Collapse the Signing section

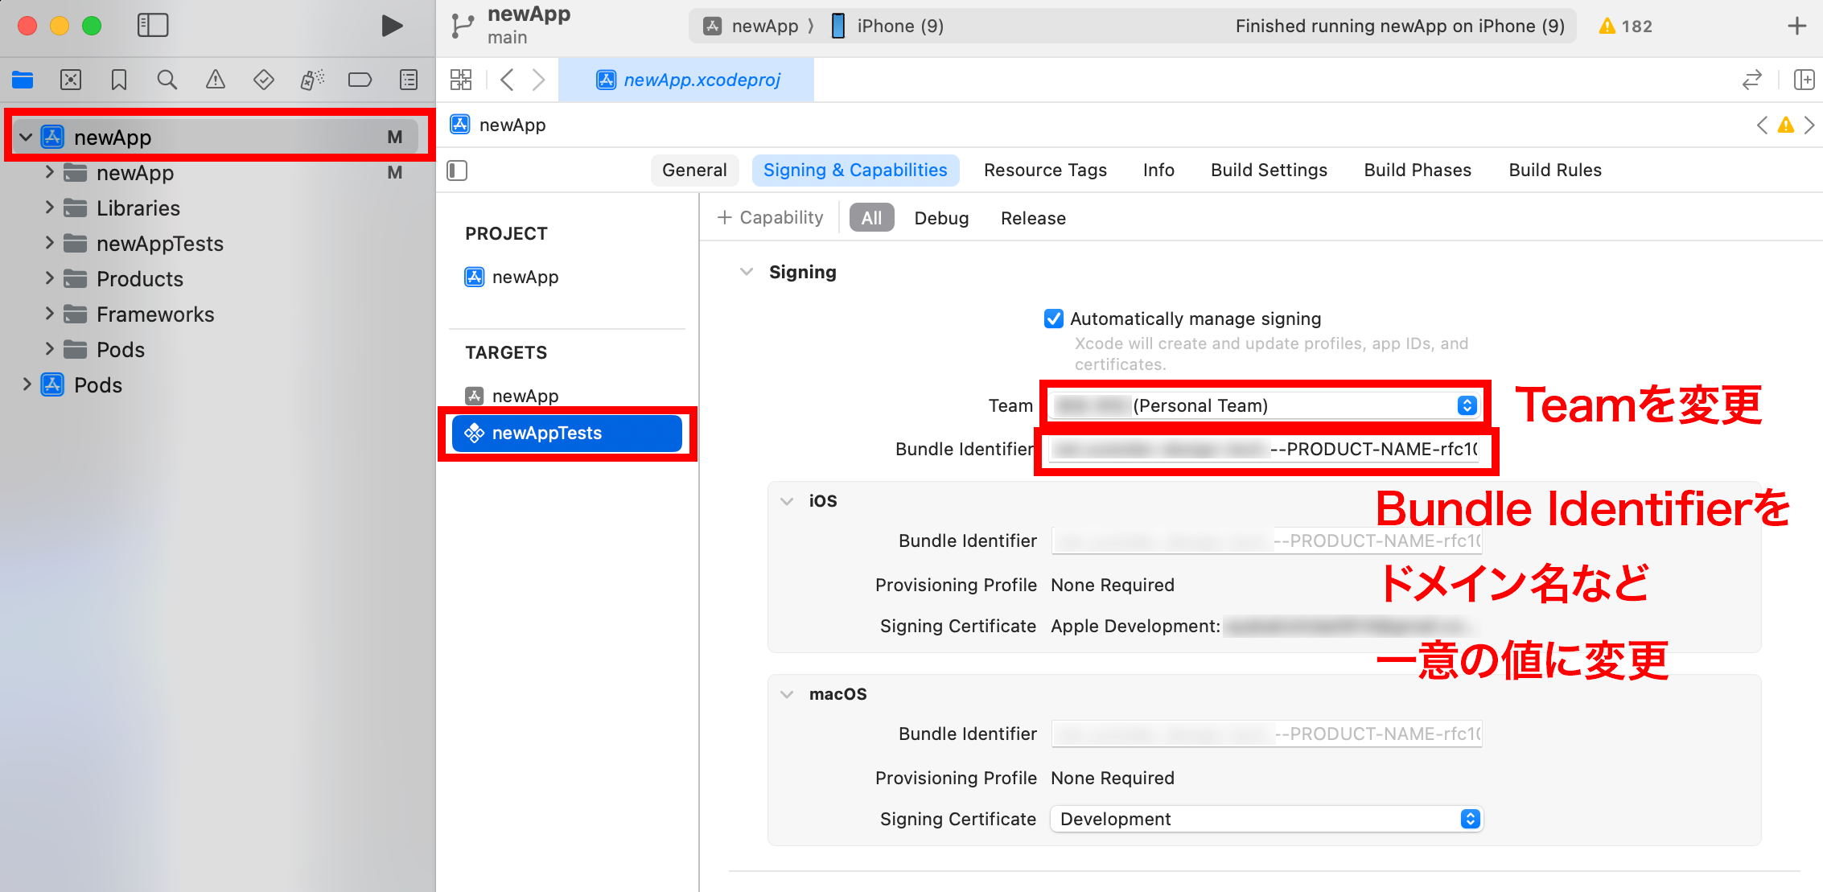point(746,272)
